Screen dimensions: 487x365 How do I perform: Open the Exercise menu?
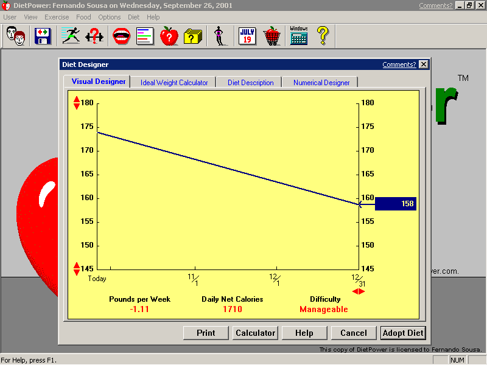(x=57, y=17)
